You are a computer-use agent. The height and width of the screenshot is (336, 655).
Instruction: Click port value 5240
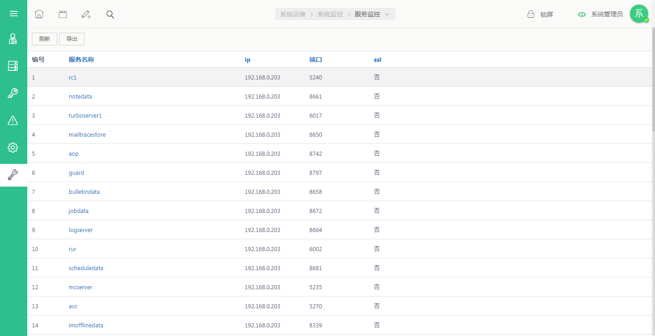point(316,78)
